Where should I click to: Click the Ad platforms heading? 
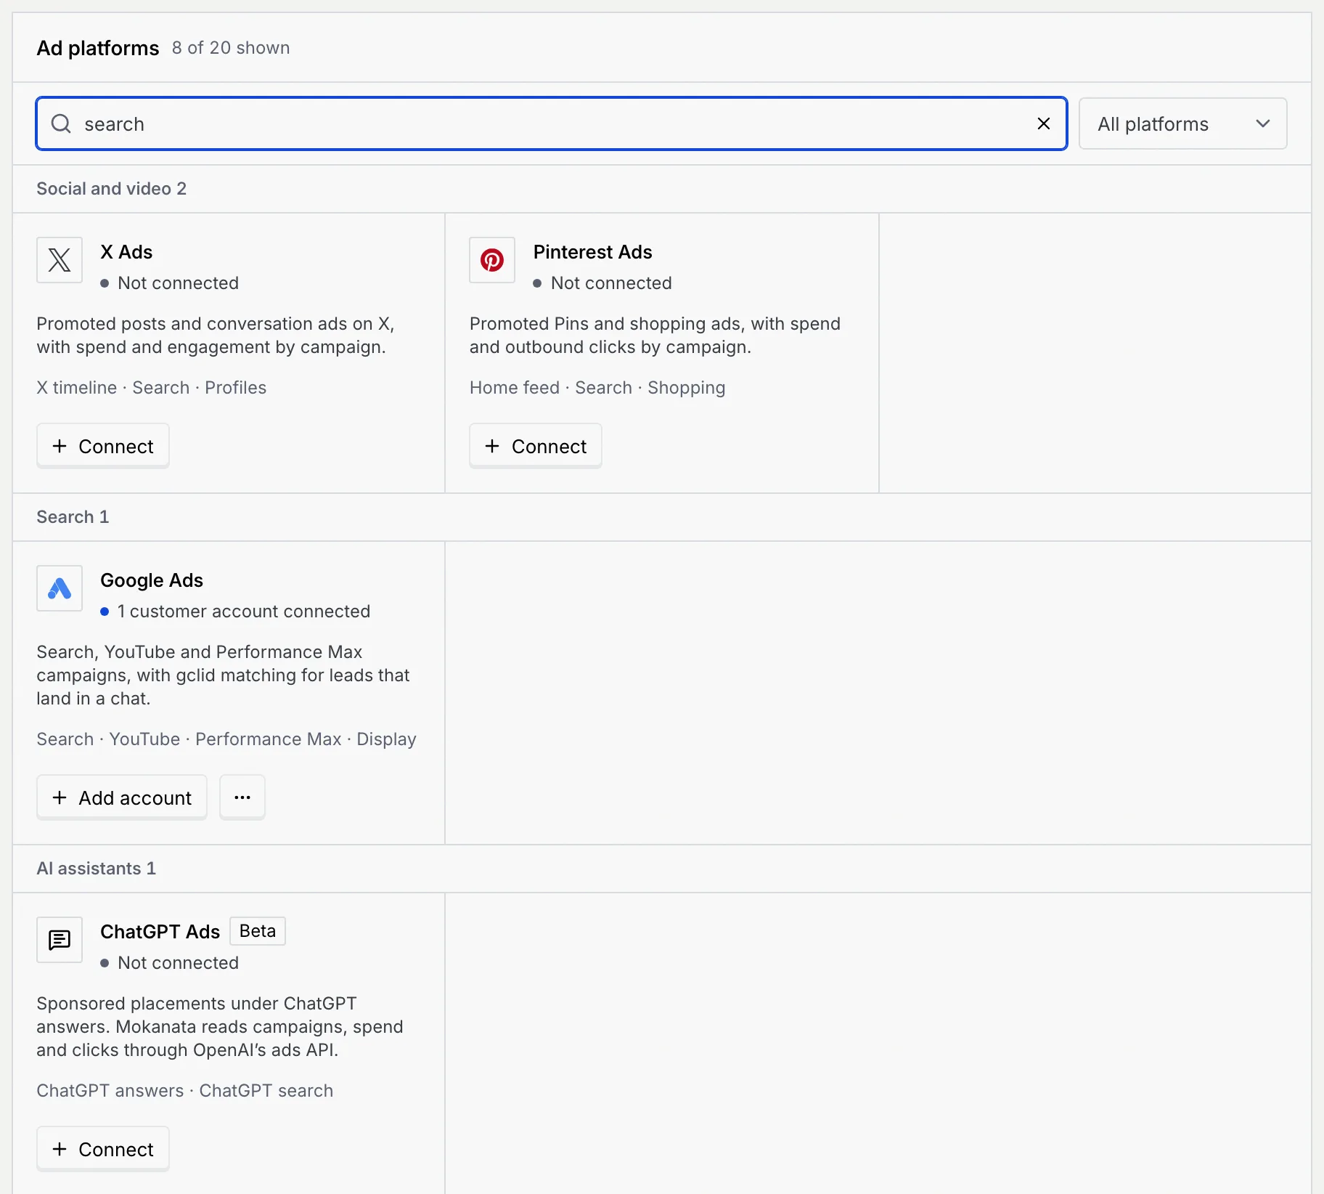click(98, 48)
